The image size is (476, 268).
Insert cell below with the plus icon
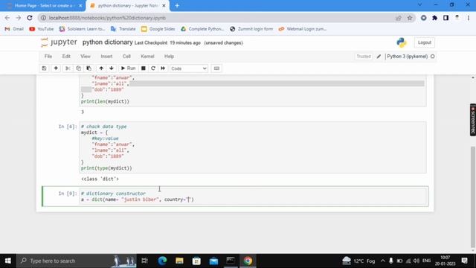56,68
